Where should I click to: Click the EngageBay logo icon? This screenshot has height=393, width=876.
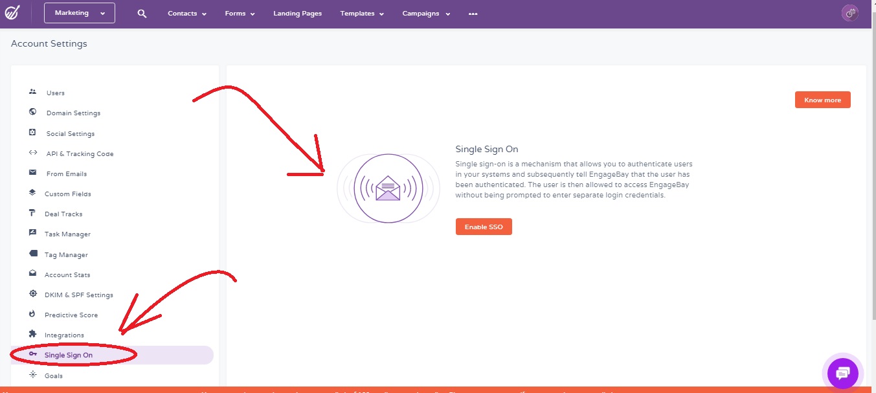pyautogui.click(x=12, y=13)
